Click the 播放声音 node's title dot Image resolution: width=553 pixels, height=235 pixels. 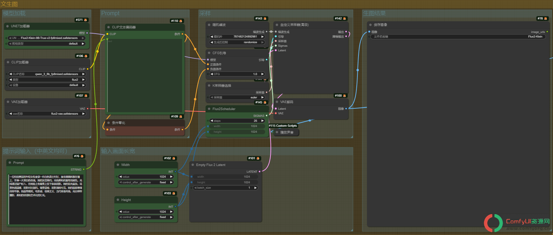[277, 132]
